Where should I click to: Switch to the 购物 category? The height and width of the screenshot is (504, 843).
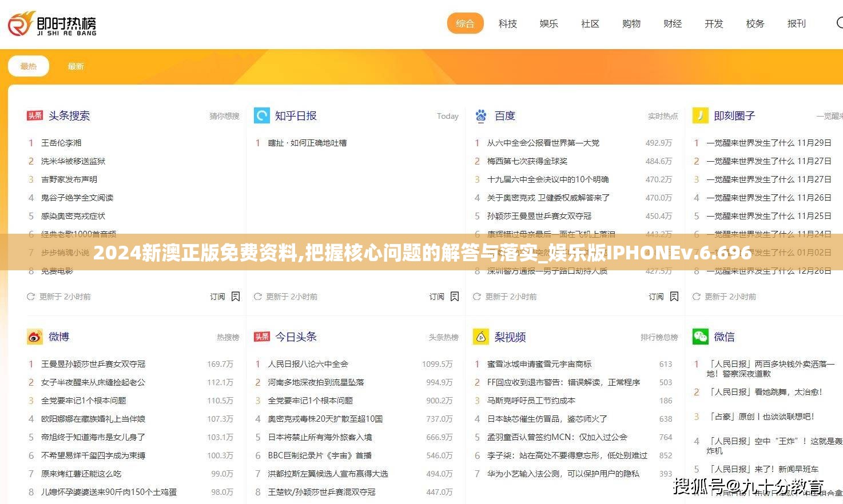pos(631,23)
